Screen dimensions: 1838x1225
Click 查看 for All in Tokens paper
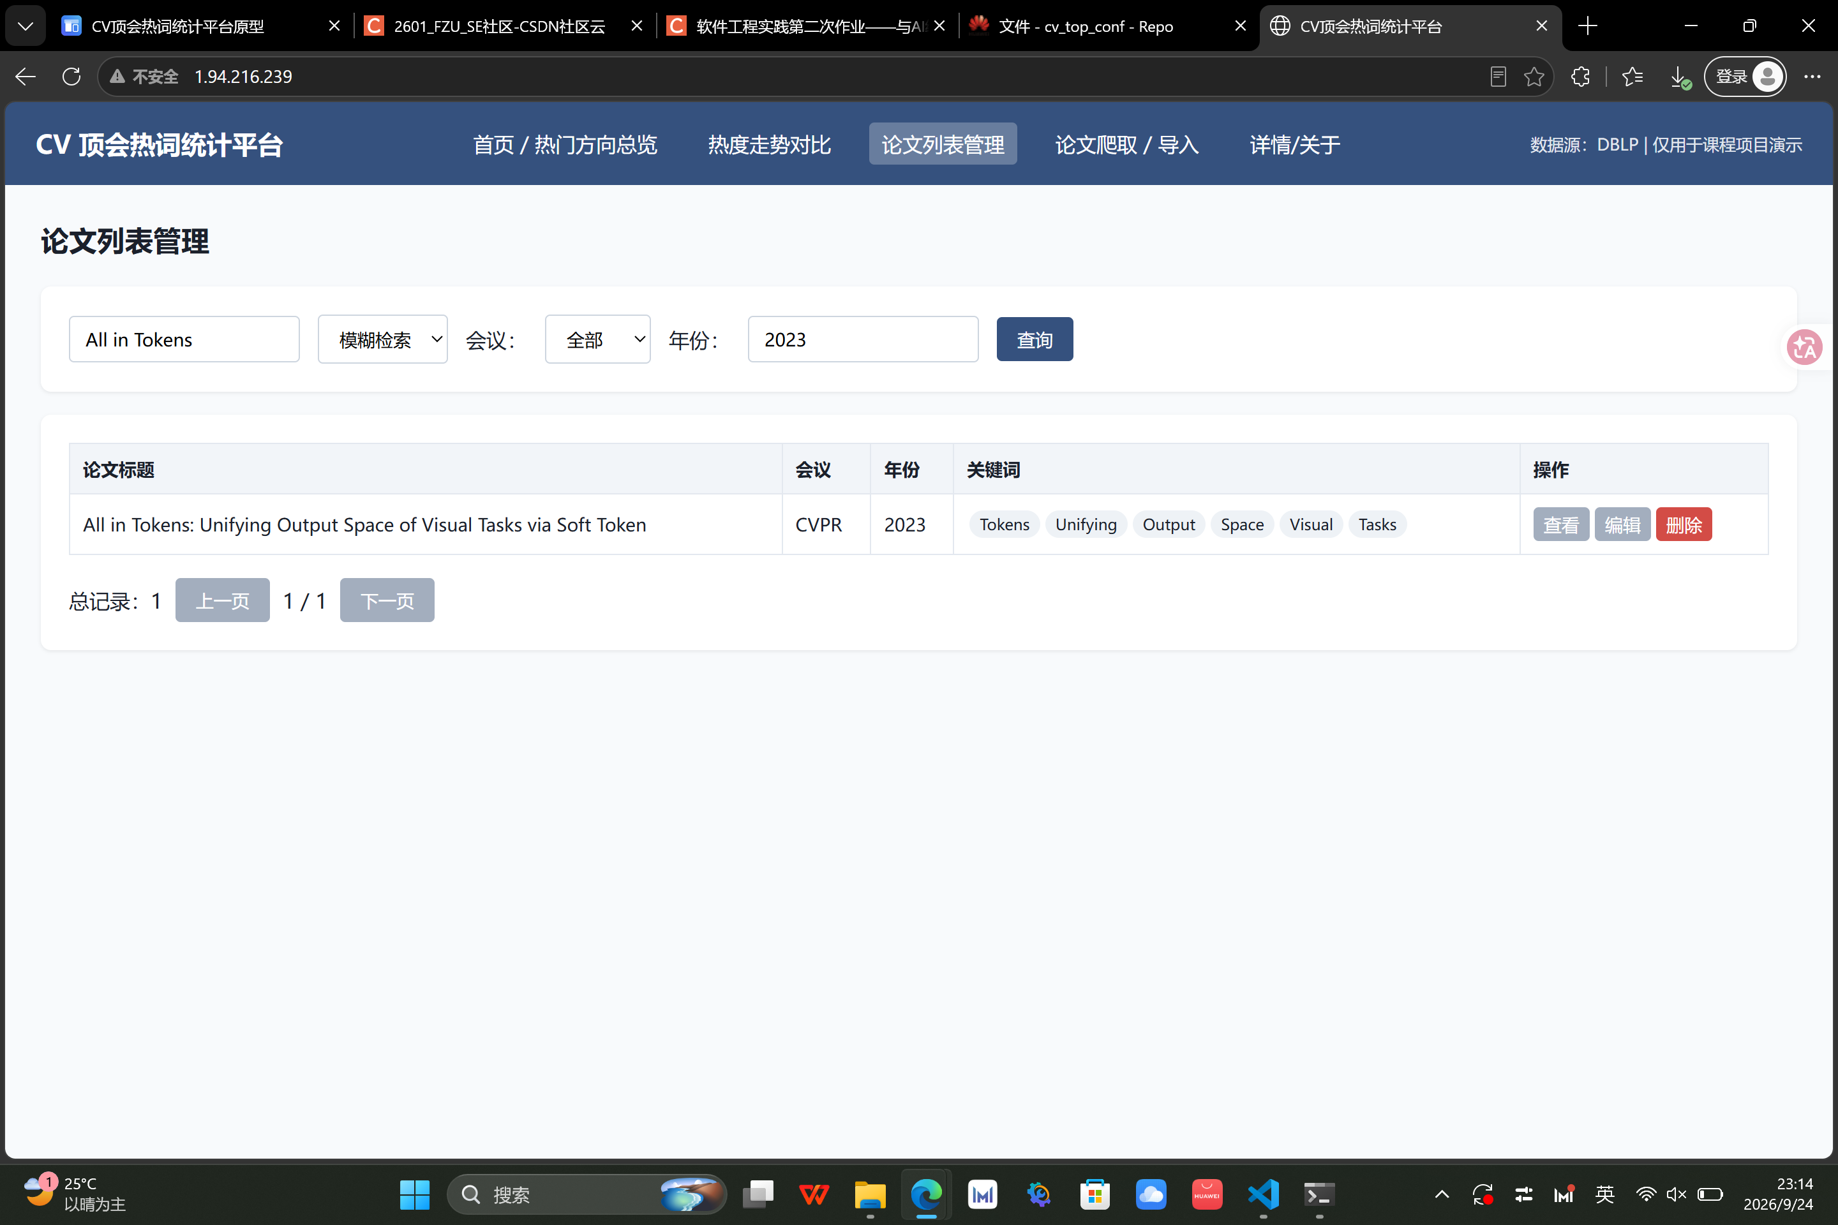[1560, 524]
